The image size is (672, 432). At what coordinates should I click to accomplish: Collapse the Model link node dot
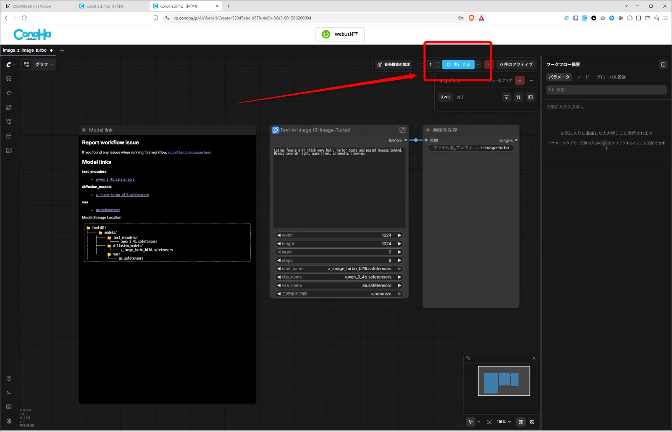pyautogui.click(x=84, y=130)
